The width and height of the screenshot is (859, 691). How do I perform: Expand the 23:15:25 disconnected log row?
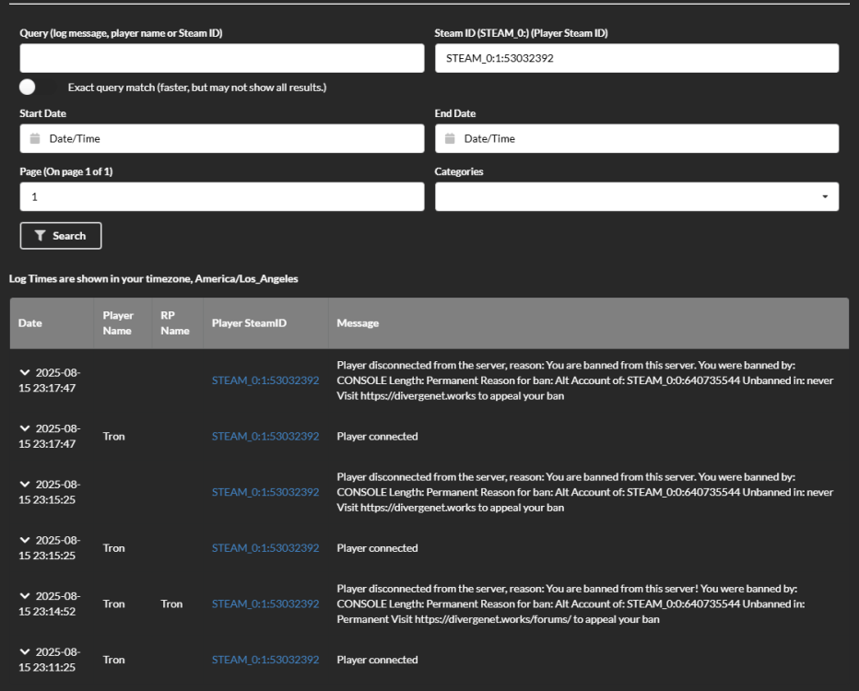pyautogui.click(x=25, y=485)
